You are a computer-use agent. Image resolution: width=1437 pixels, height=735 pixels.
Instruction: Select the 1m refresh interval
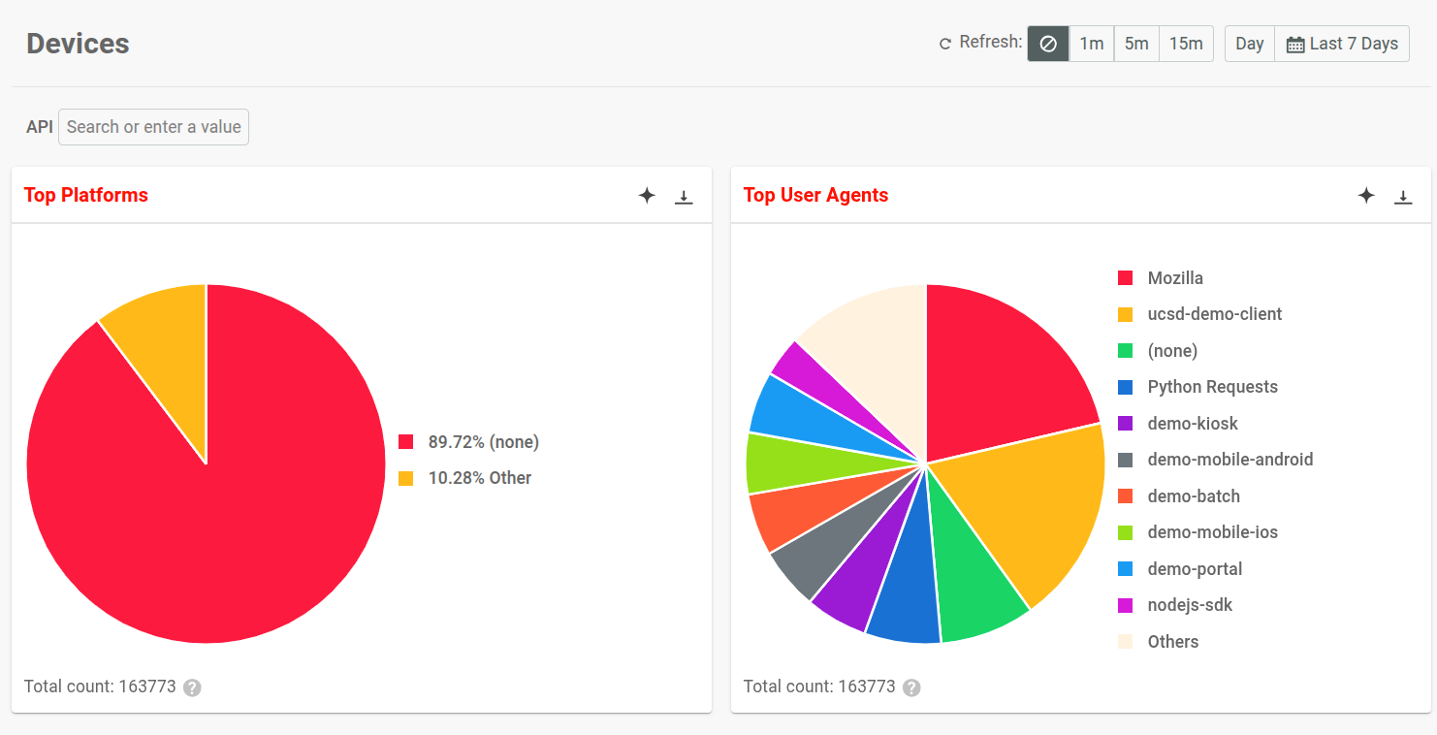click(1091, 43)
